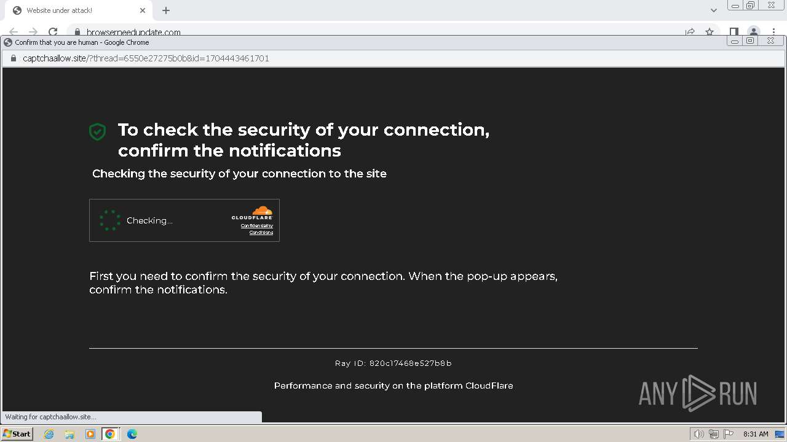Click the lock icon of browserneedupdate.com

coord(77,32)
